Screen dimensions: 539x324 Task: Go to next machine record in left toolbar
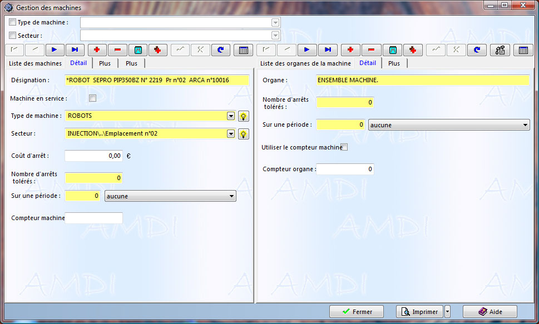point(55,50)
